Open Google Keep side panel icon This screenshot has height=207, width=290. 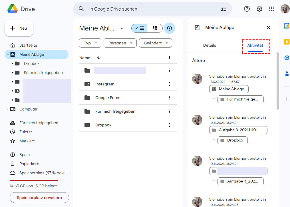pos(287,42)
